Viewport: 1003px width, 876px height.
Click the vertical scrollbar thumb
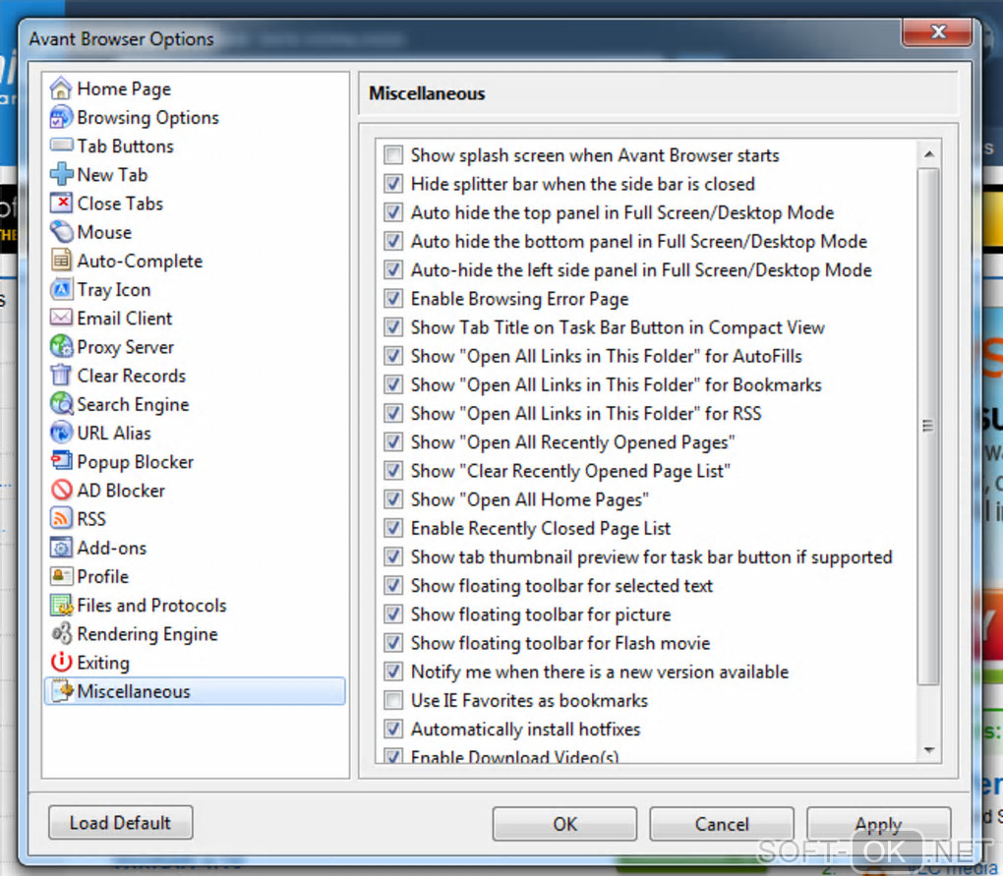(929, 426)
